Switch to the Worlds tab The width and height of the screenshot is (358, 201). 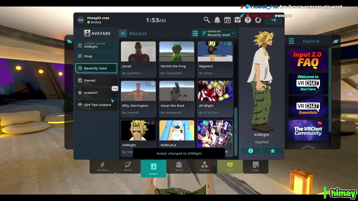point(128,166)
